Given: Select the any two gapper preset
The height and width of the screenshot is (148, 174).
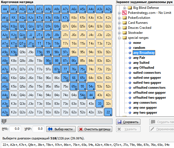Looking at the screenshot, I should tap(145, 113).
